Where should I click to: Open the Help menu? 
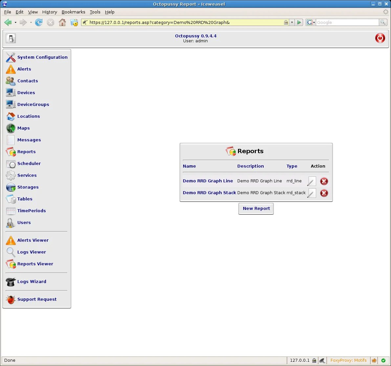click(109, 12)
